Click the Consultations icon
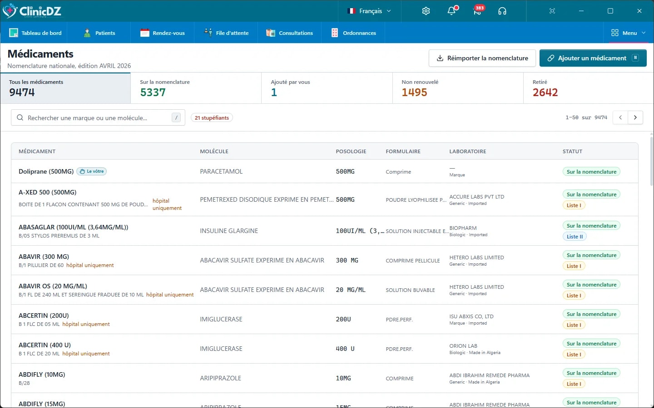This screenshot has height=408, width=654. 271,33
